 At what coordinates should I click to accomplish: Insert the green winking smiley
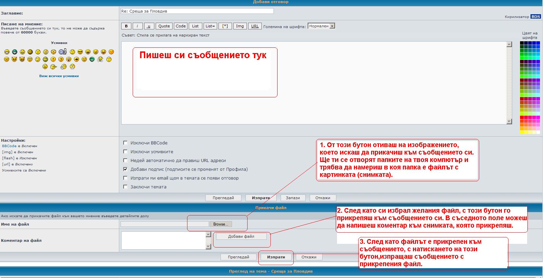point(45,59)
